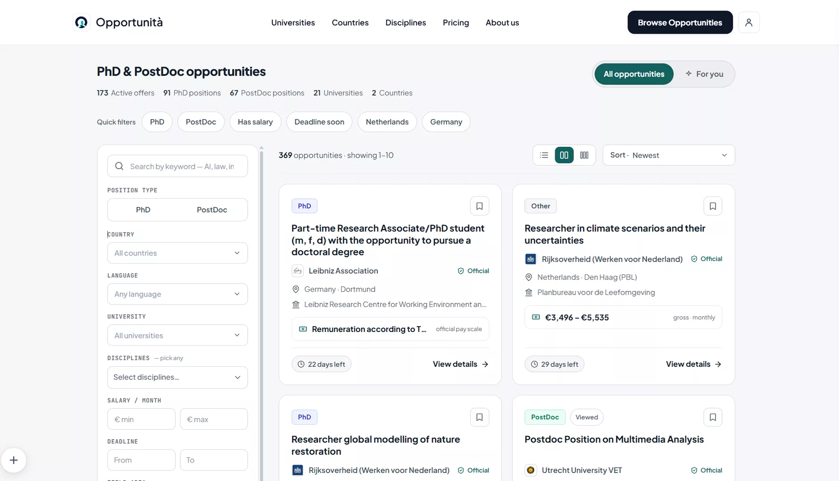The width and height of the screenshot is (839, 481).
Task: Click the keyword search field
Action: (177, 166)
